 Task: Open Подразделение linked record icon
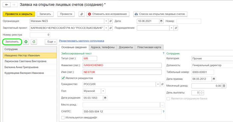point(176,28)
